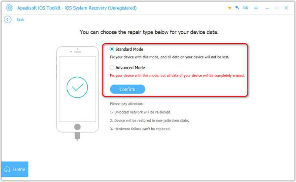This screenshot has height=182, width=296.
Task: Close the iOS Toolkit window
Action: 286,8
